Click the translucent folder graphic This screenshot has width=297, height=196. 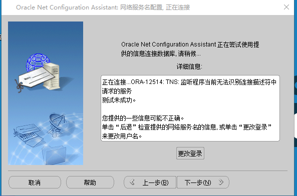55,155
